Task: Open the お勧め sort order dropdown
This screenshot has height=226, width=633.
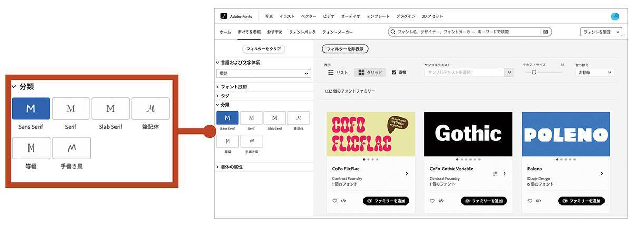Action: pyautogui.click(x=595, y=73)
